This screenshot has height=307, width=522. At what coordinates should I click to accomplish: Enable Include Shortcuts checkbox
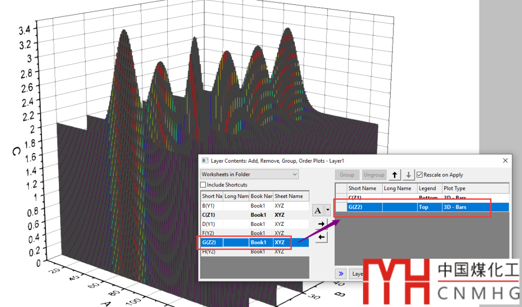203,185
